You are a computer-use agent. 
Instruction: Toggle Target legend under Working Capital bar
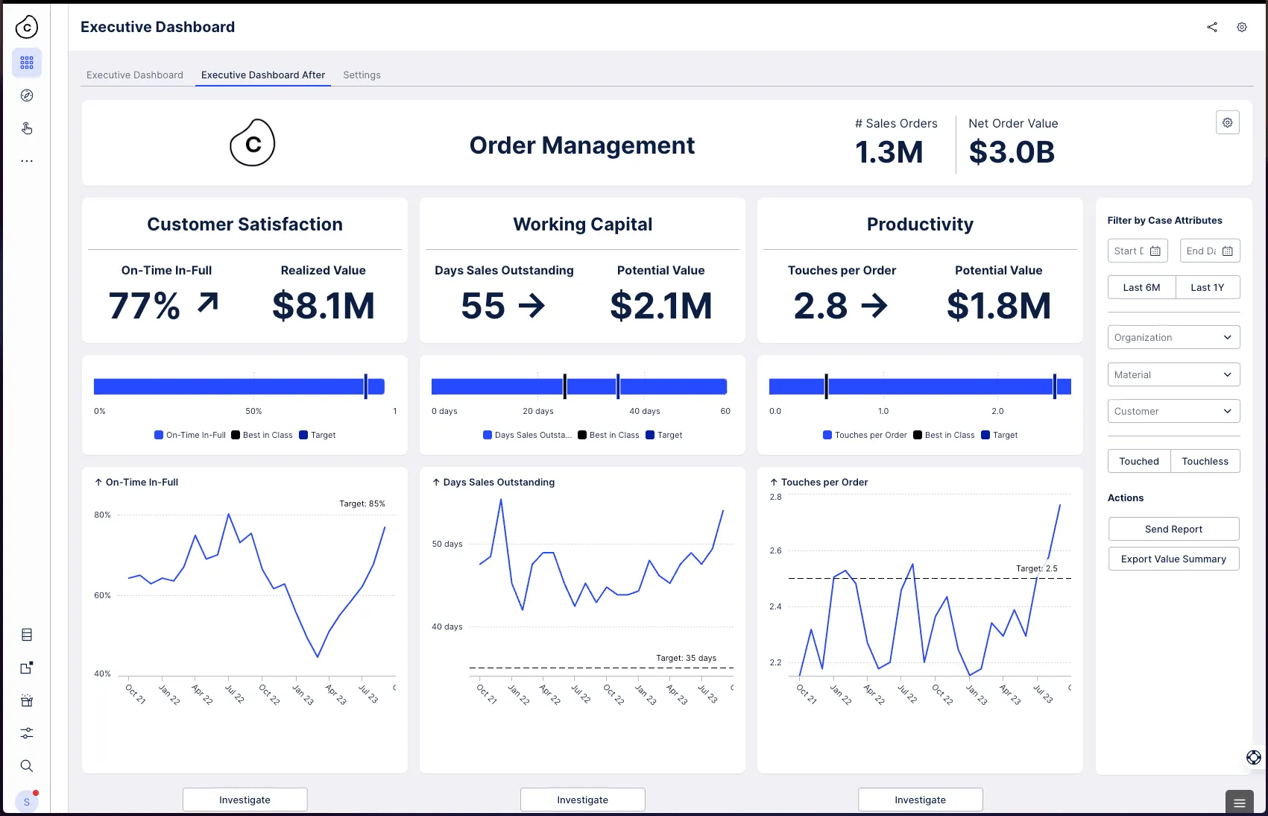[x=664, y=435]
